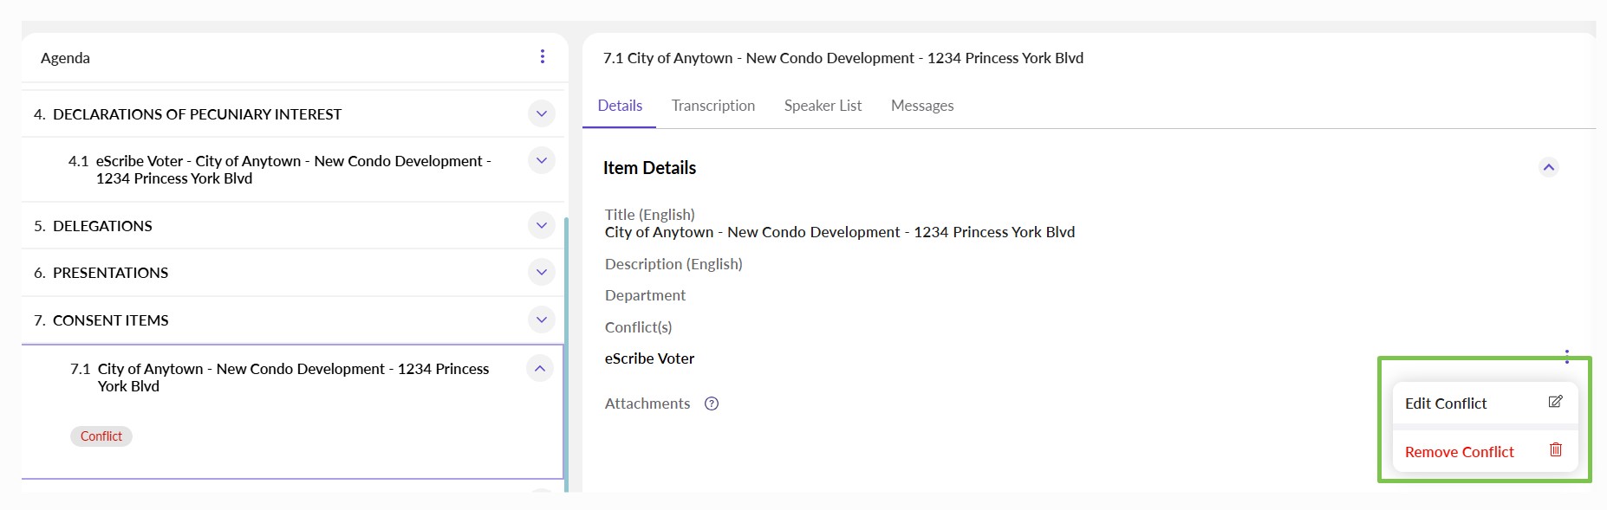Expand the Consent Items section chevron
The image size is (1607, 510).
pos(542,320)
